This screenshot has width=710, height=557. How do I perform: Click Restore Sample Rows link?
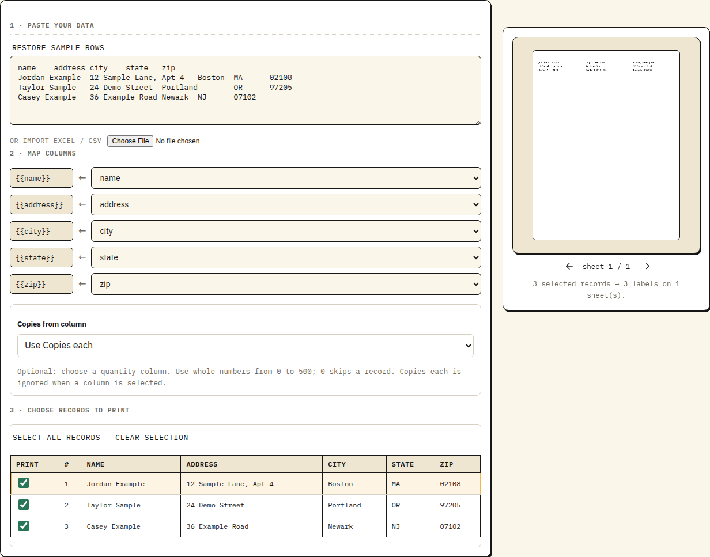pos(58,48)
